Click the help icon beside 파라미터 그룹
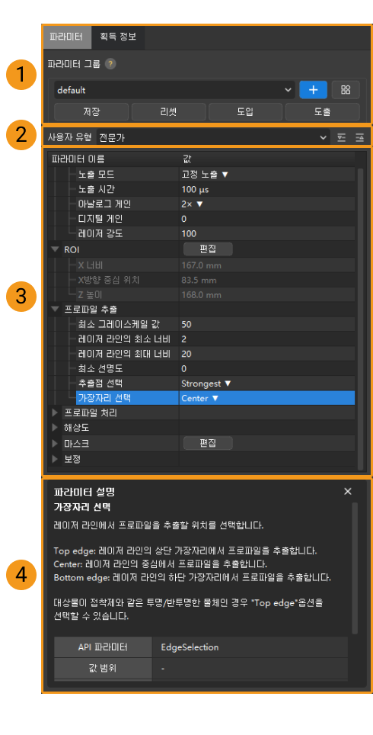The height and width of the screenshot is (735, 373). (110, 64)
